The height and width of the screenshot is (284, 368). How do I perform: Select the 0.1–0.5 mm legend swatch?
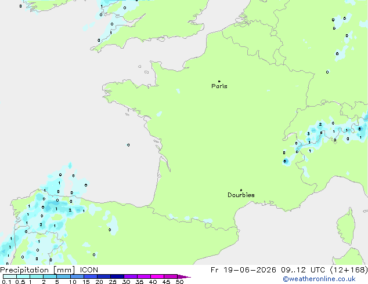tap(10, 276)
